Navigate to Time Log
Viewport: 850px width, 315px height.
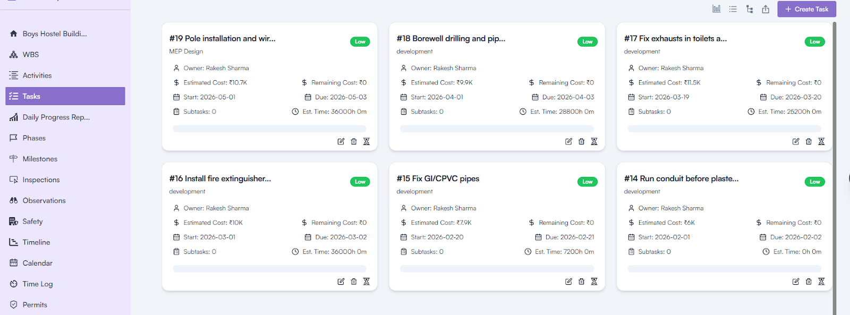[37, 284]
